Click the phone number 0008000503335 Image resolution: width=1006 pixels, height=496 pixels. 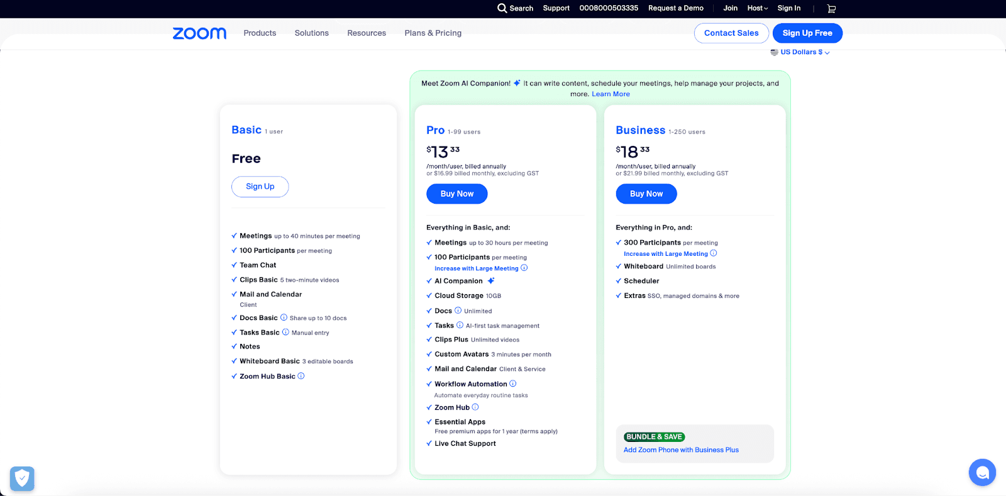pos(609,8)
